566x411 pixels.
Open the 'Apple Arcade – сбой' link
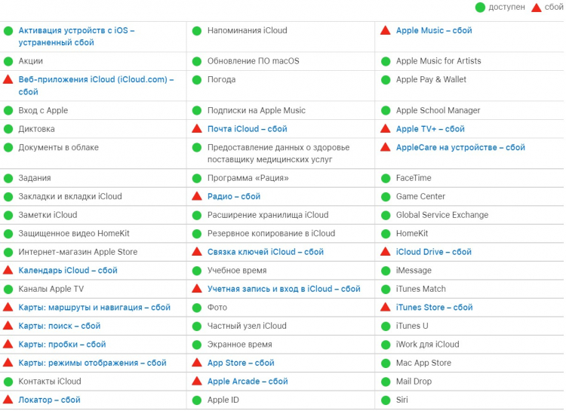point(248,381)
